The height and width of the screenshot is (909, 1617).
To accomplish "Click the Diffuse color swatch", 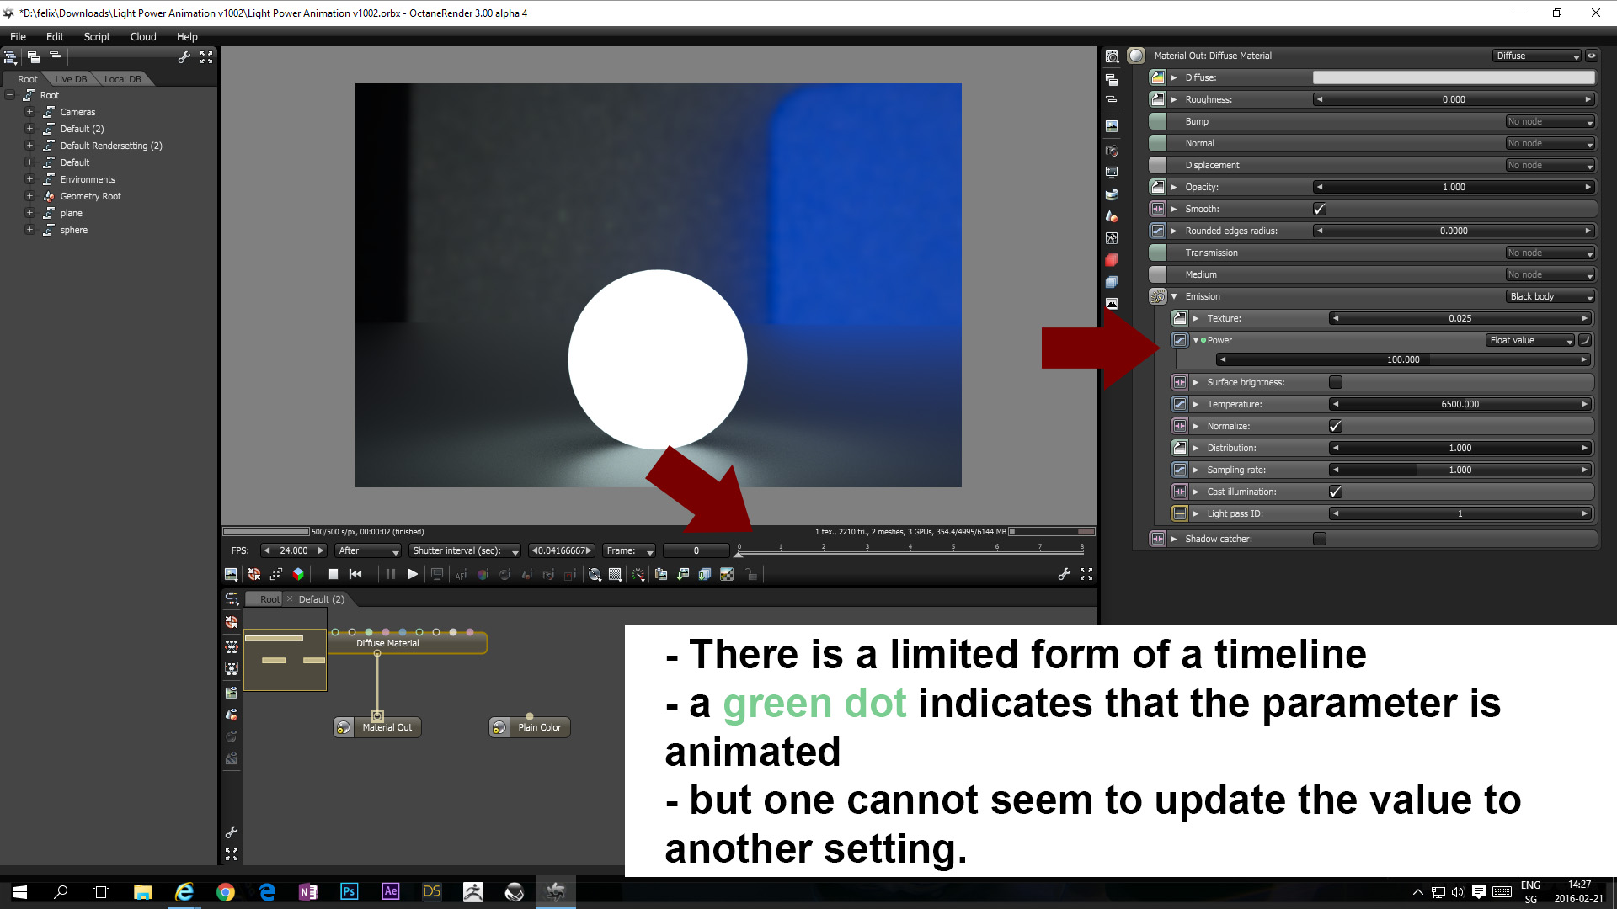I will [x=1454, y=77].
